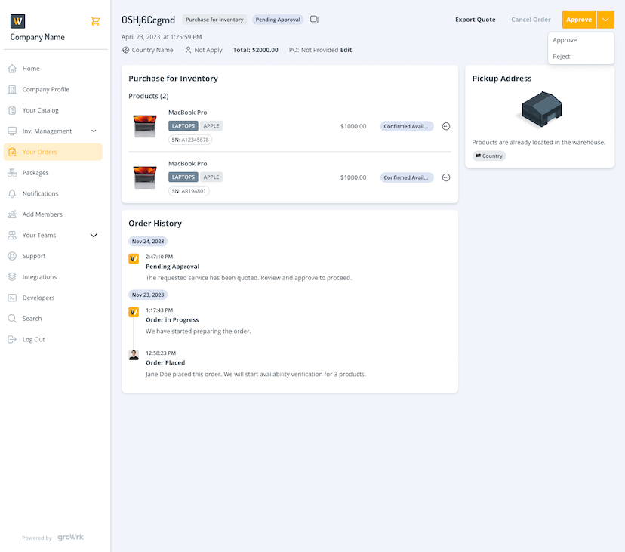Copy order ID using the copy icon
The width and height of the screenshot is (625, 552).
[315, 20]
